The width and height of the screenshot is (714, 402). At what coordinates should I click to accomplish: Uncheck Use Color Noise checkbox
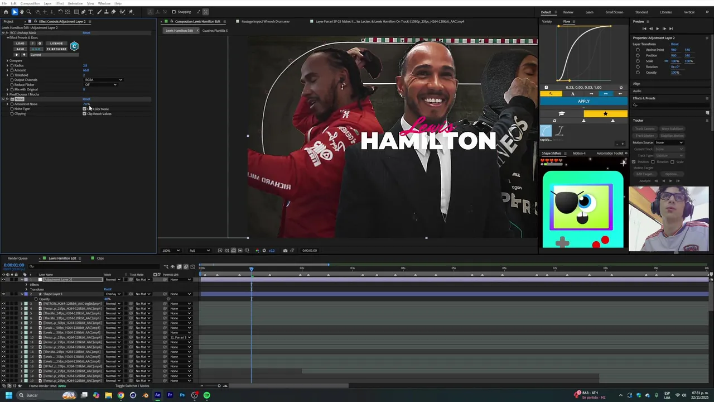[x=85, y=109]
